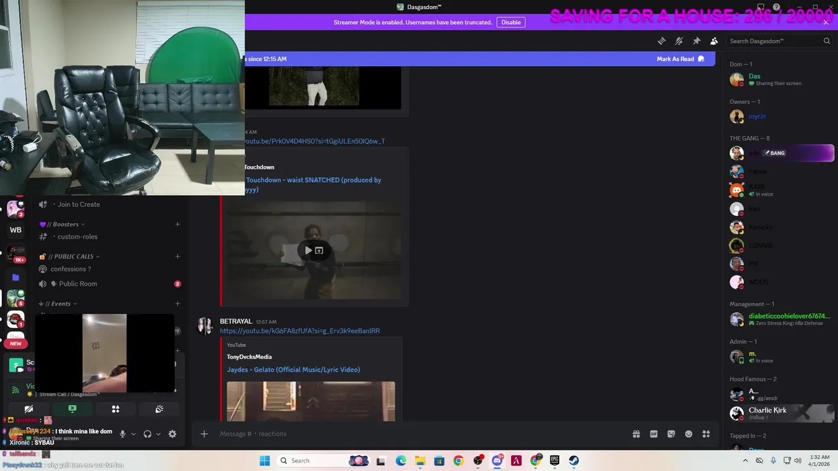Screen dimensions: 838x471
Task: Click BETRAYAL username in chat
Action: (236, 321)
